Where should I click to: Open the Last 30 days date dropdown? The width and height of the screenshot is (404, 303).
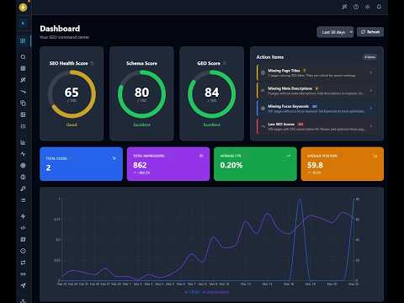click(335, 32)
